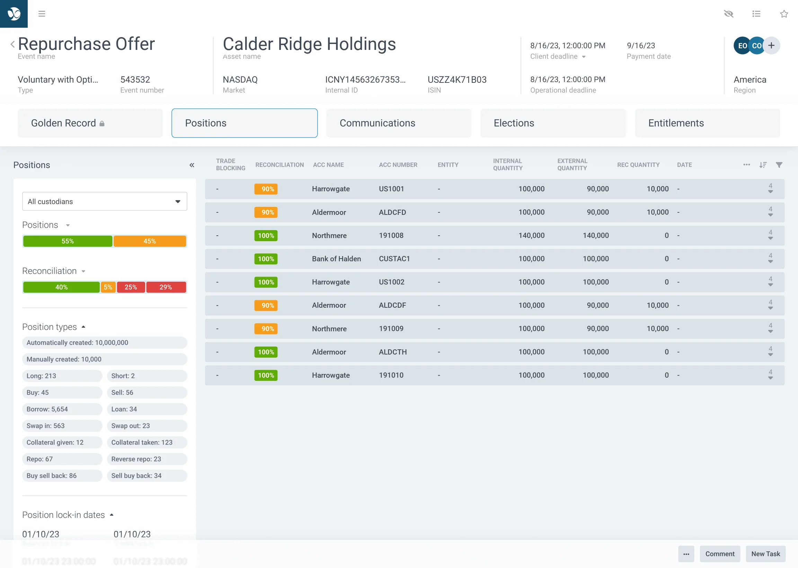The height and width of the screenshot is (568, 798).
Task: Click account number ALDCTH cell
Action: pos(392,352)
